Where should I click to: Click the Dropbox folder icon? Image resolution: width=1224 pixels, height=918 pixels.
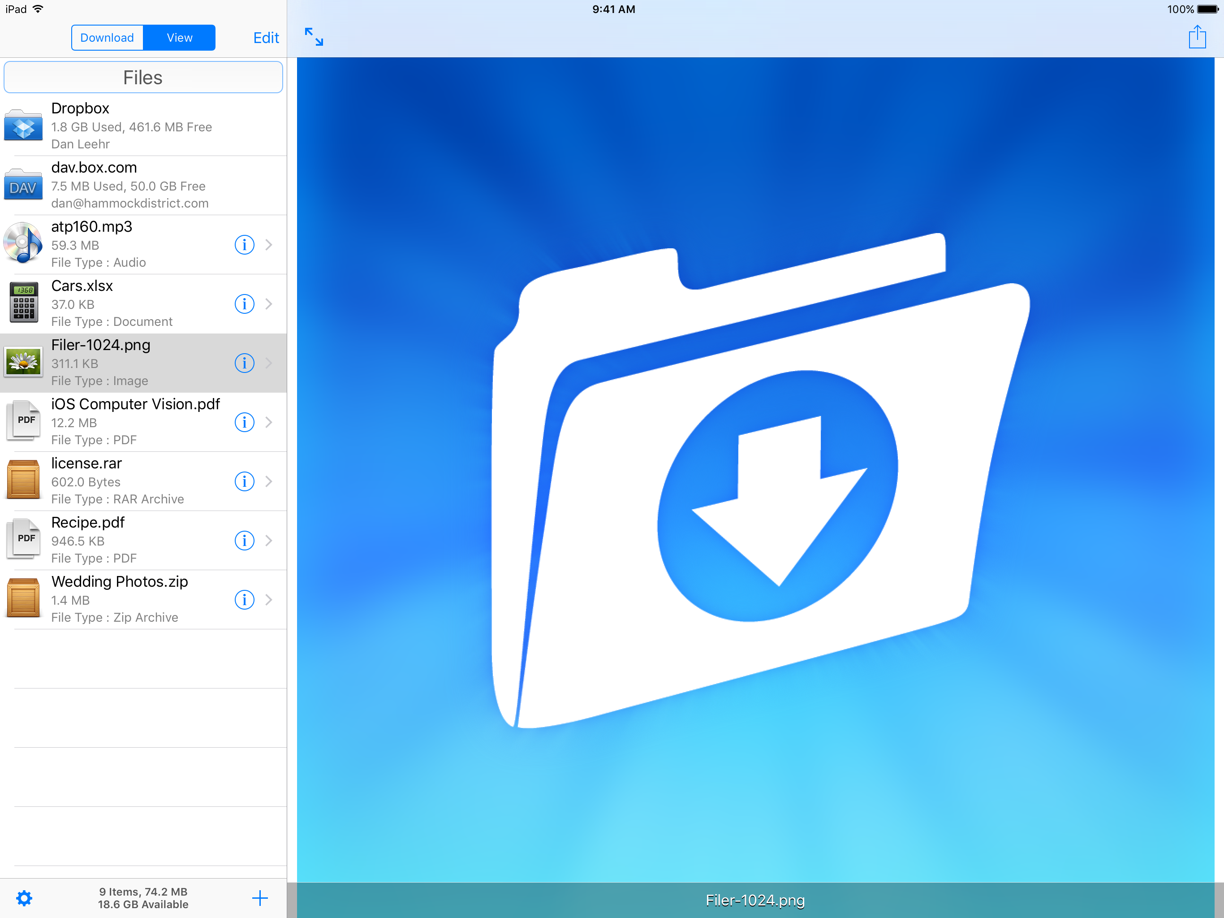(23, 126)
